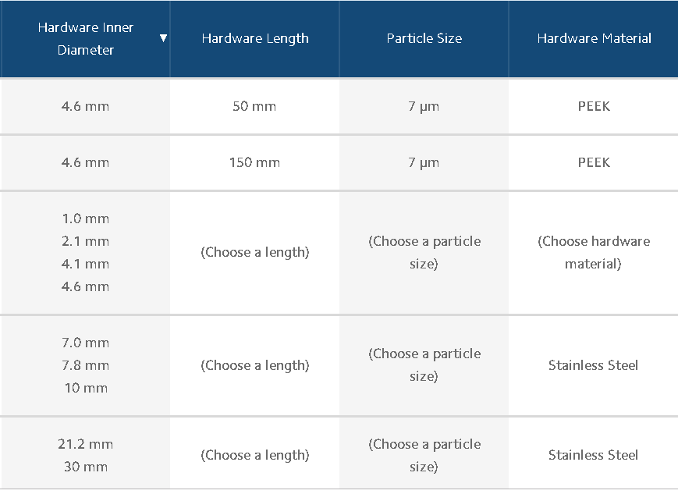Pick the 7.0 mm inner diameter option
Viewport: 678px width, 494px height.
click(x=86, y=343)
